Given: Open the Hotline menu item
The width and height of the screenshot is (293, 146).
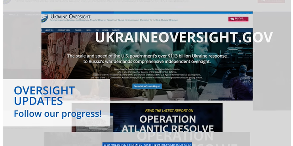Looking at the screenshot, I should (105, 30).
